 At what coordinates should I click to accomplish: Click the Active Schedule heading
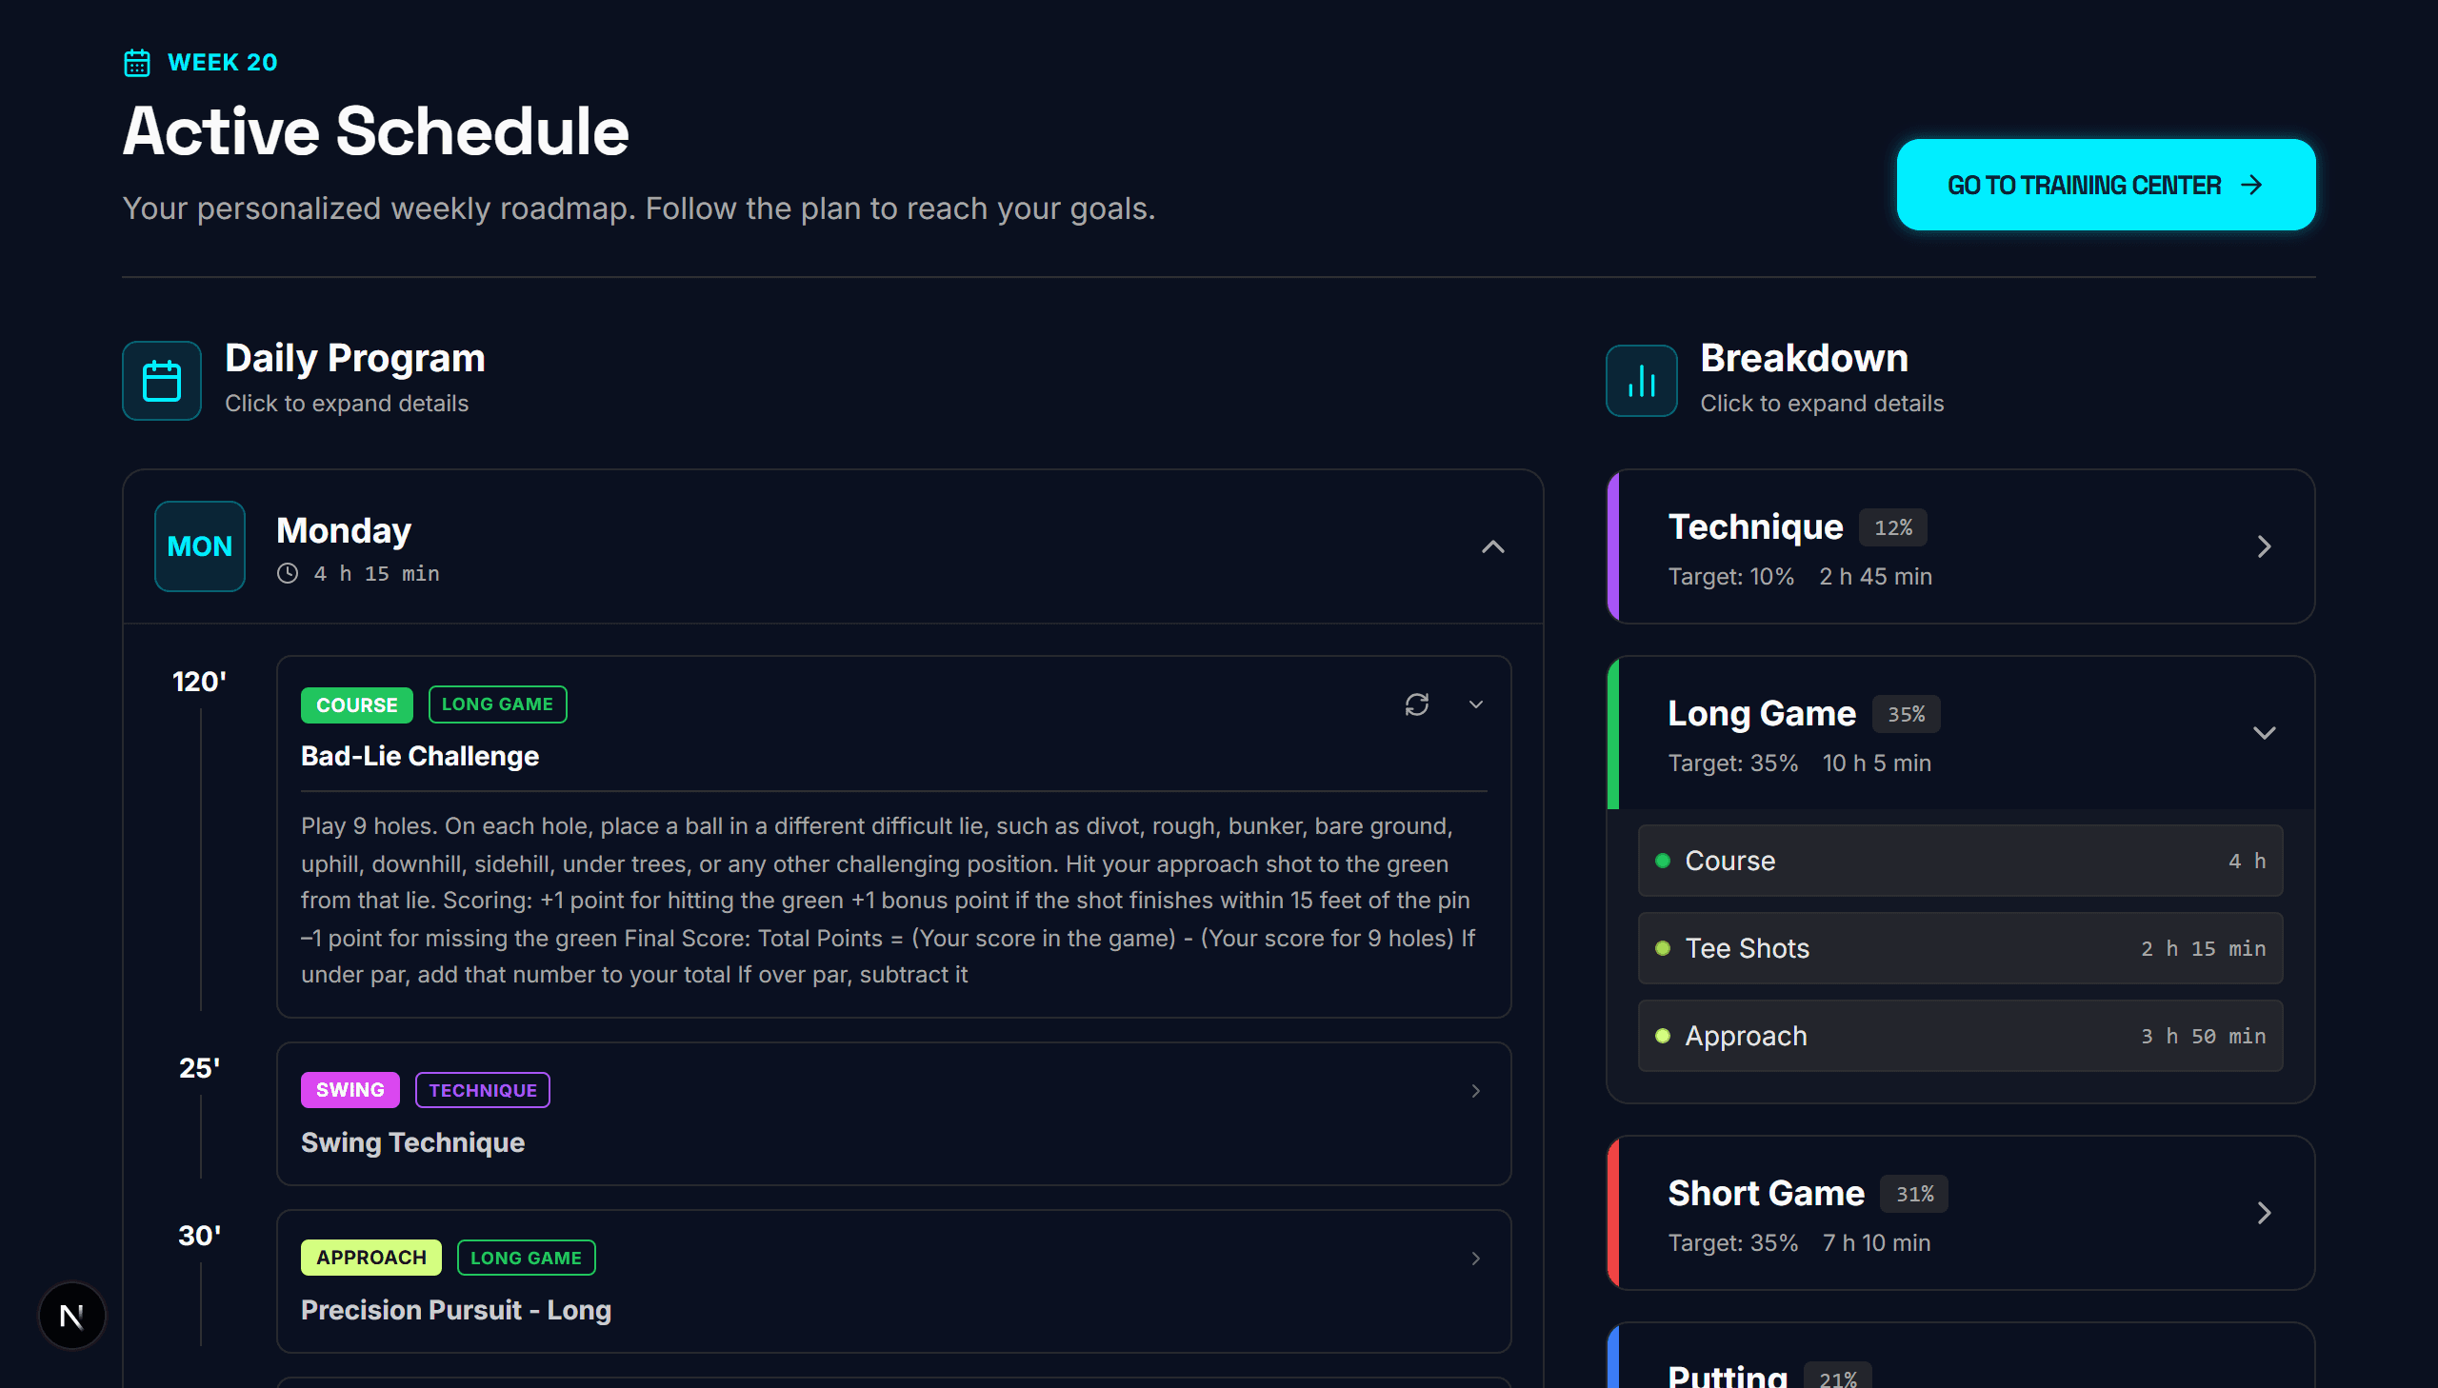(375, 130)
